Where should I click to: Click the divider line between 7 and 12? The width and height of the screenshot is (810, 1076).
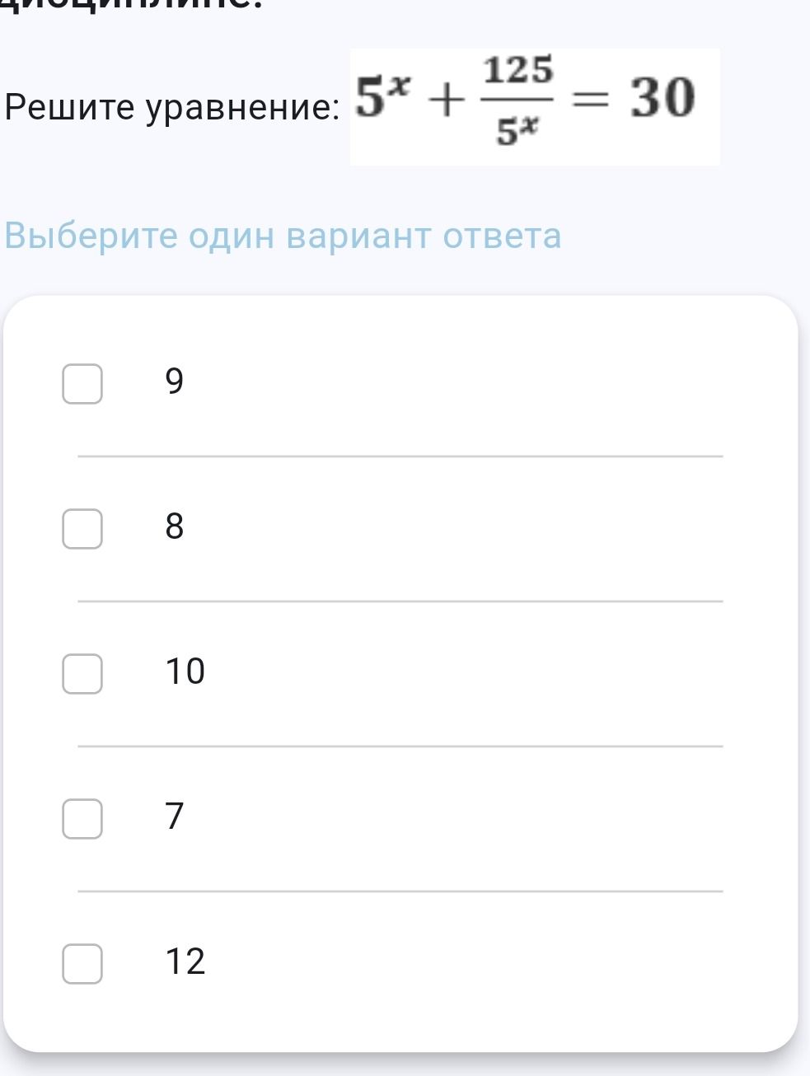click(x=400, y=891)
